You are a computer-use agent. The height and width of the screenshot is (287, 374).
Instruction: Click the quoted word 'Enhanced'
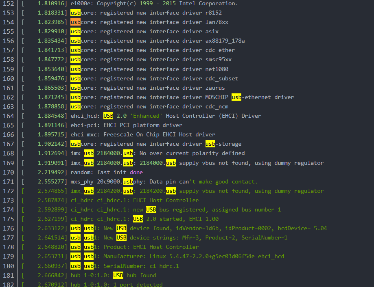click(x=146, y=116)
